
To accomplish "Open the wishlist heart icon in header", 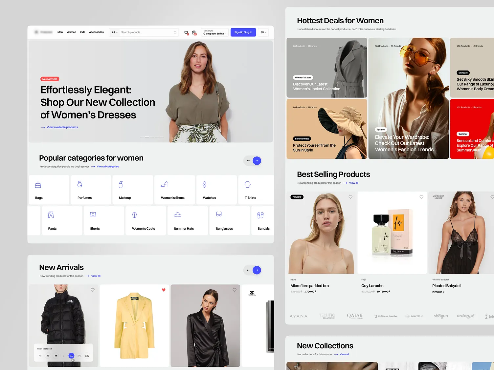I will point(186,32).
